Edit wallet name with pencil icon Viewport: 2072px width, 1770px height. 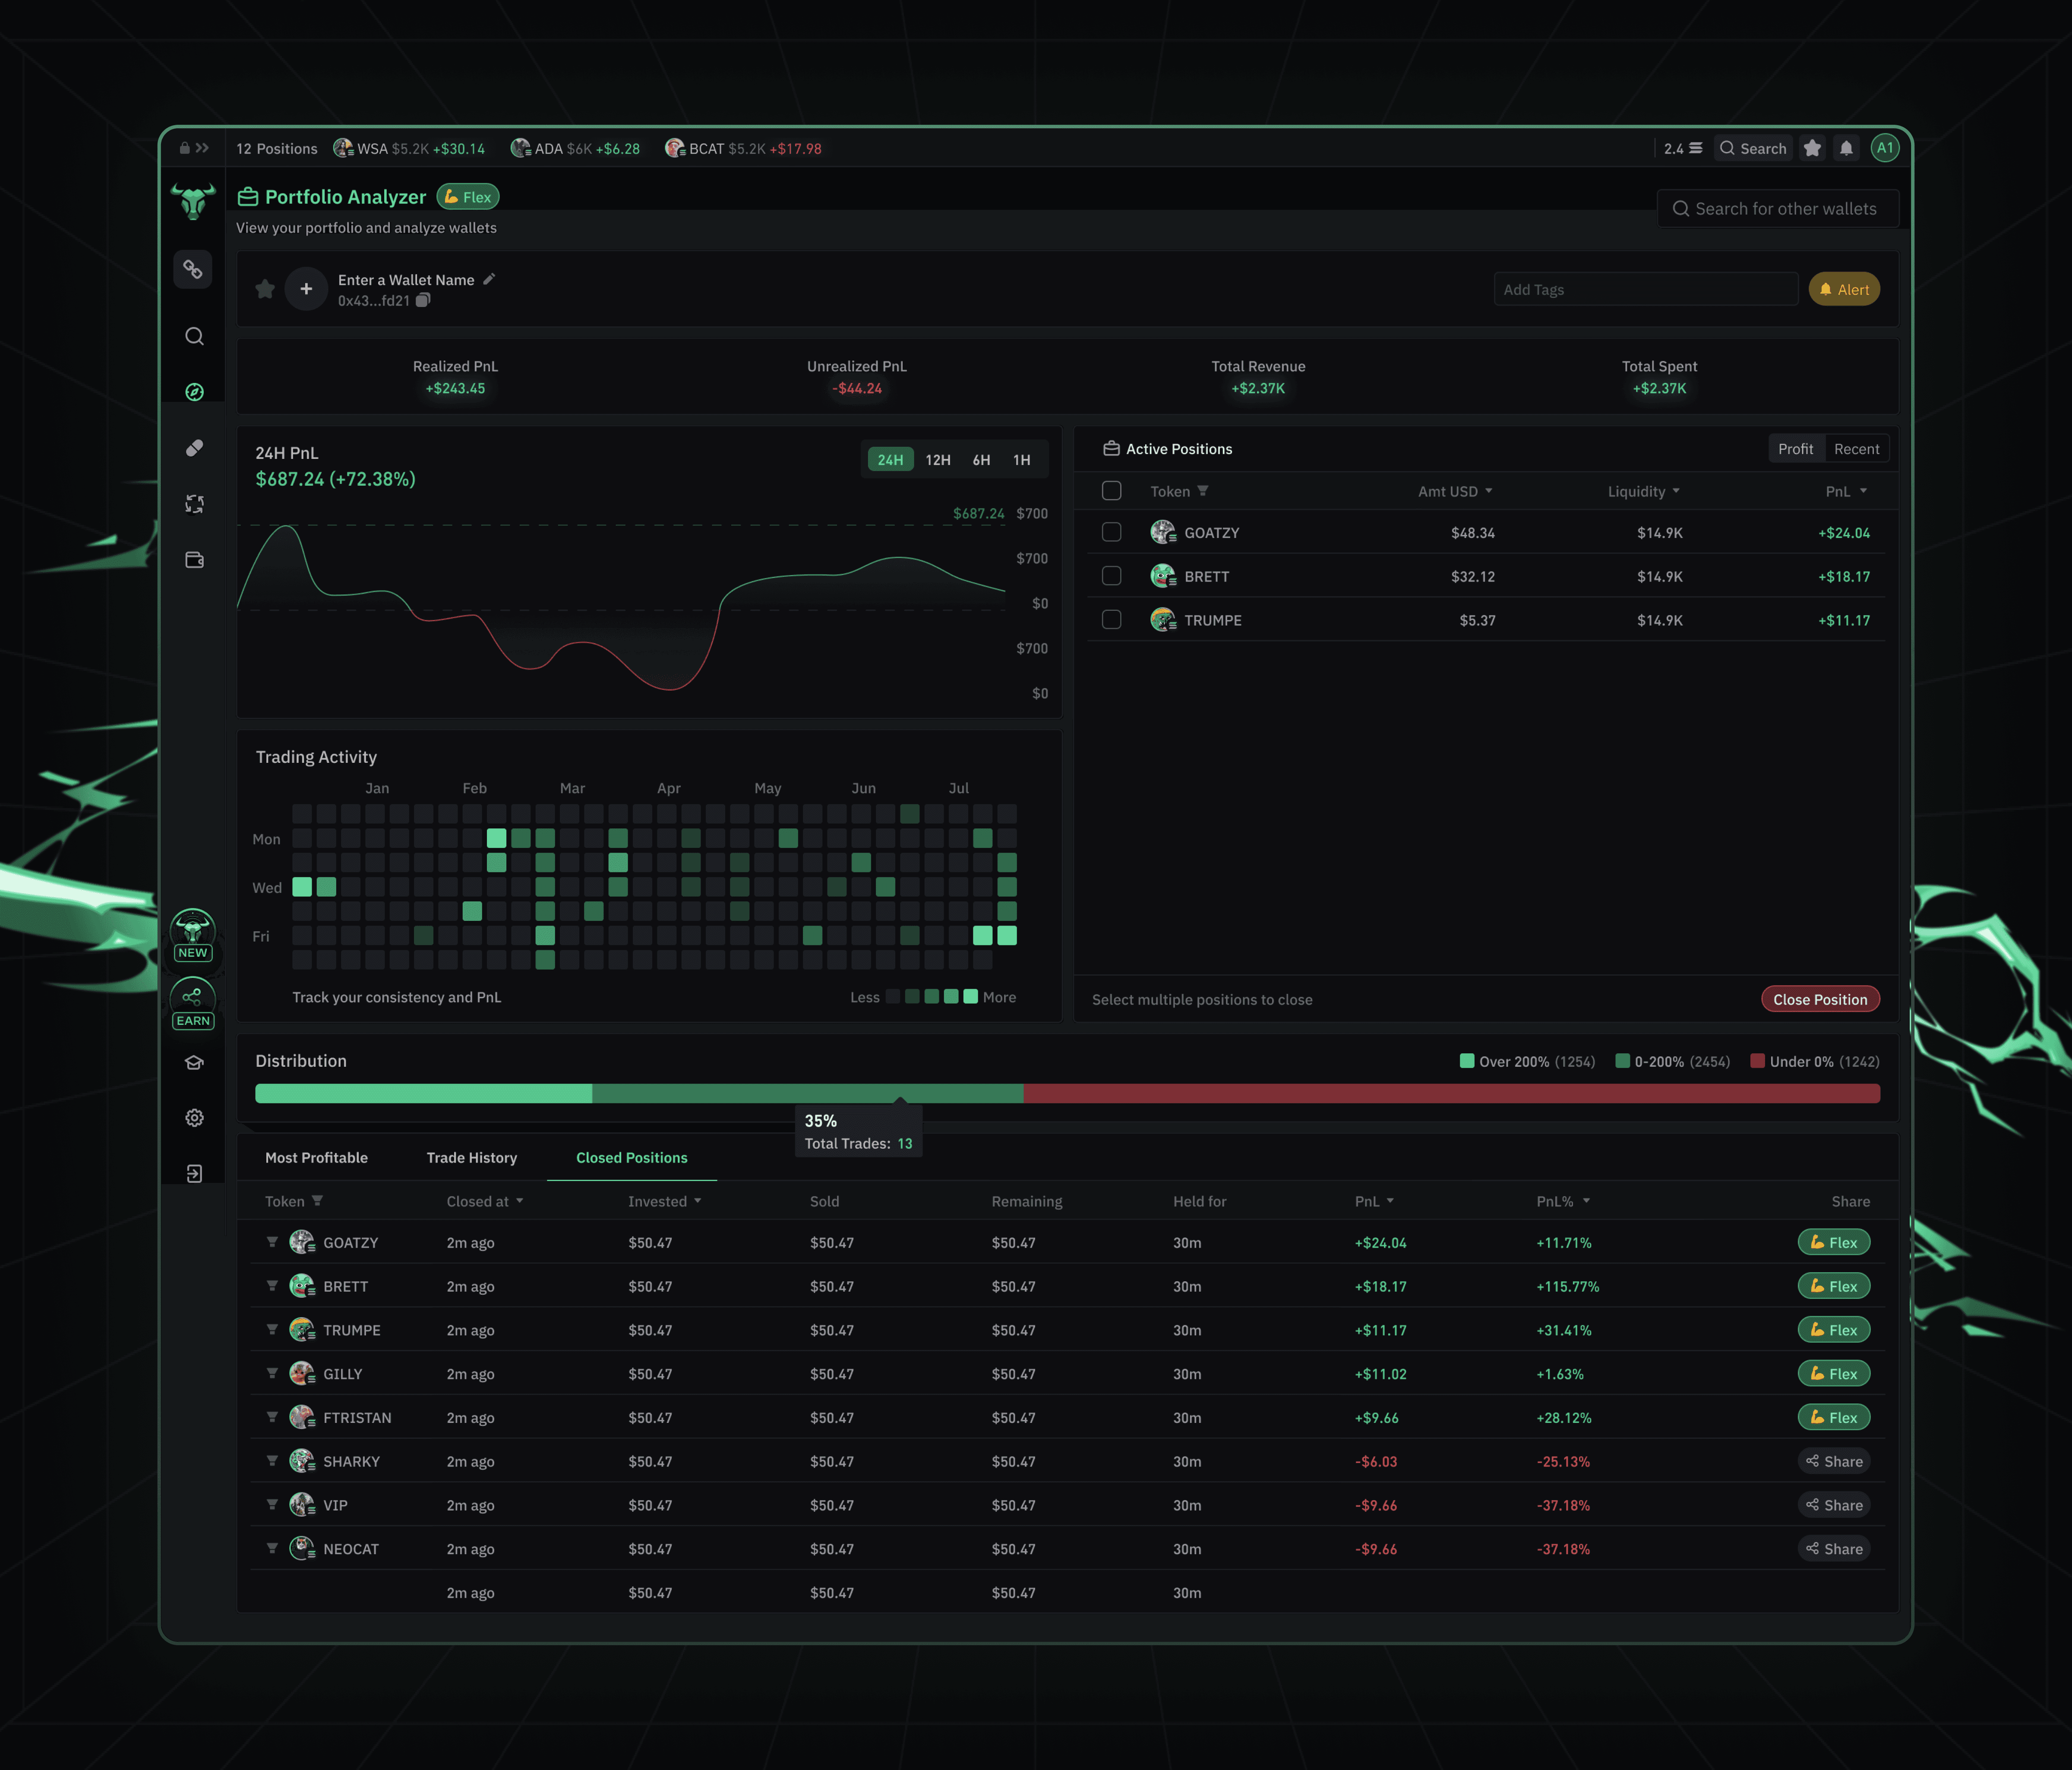pyautogui.click(x=489, y=279)
